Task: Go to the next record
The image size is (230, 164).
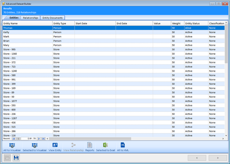Action: (x=39, y=139)
